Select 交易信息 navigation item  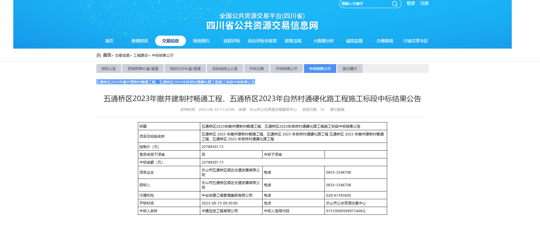coord(170,41)
